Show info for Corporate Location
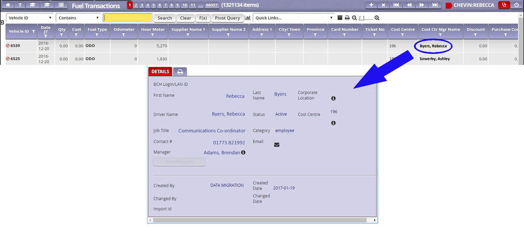 click(x=333, y=98)
